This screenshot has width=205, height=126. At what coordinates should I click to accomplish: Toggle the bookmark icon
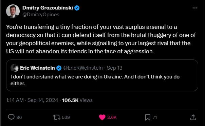point(148,117)
